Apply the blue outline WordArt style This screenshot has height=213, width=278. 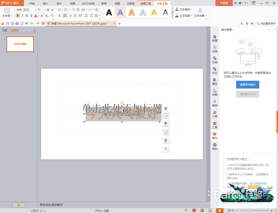[143, 12]
